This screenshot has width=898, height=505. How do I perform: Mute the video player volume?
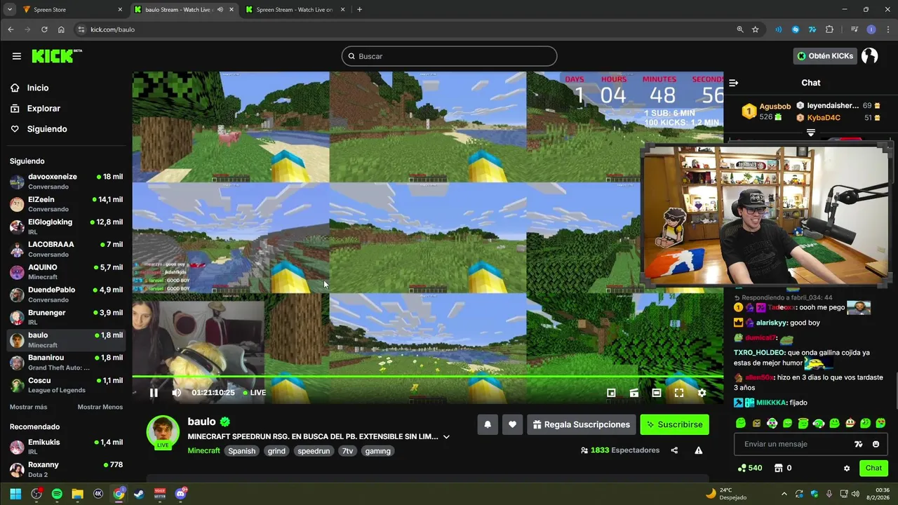176,393
